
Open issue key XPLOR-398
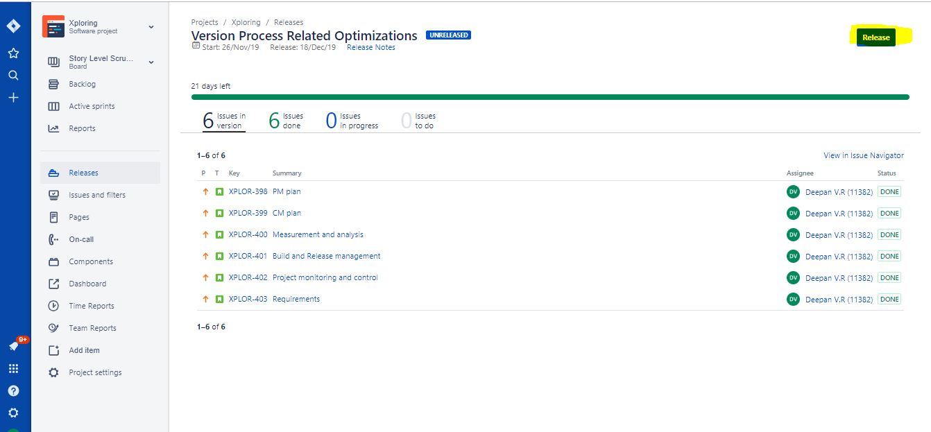tap(248, 191)
